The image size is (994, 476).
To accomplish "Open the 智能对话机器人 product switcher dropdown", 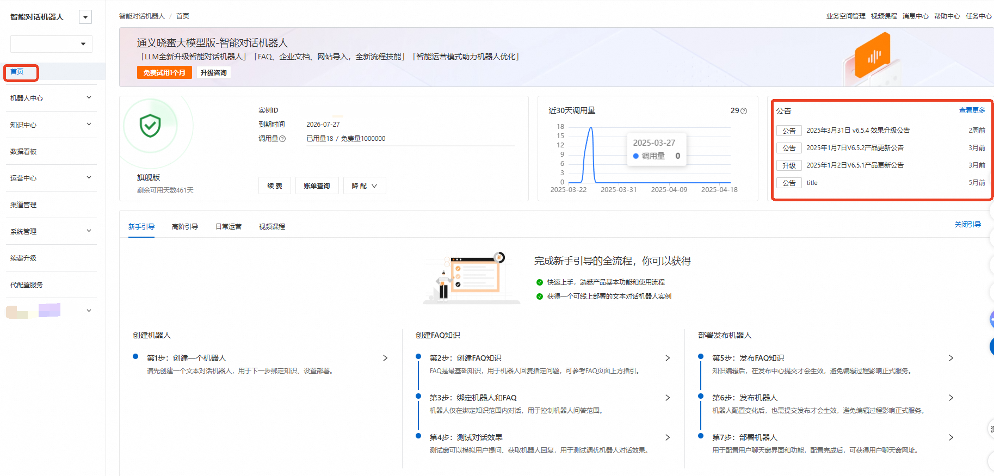I will [x=85, y=17].
